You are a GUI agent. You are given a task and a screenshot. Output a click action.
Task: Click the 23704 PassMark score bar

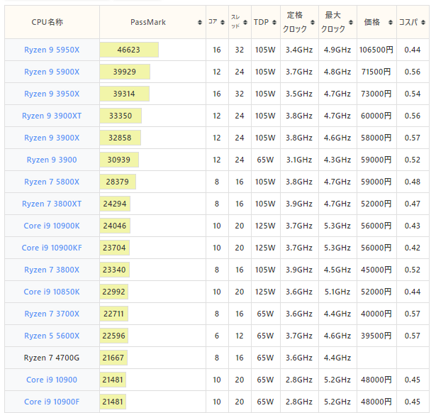tap(115, 248)
